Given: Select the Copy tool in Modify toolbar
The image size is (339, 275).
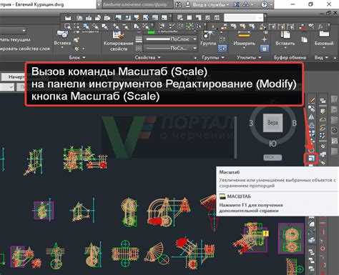Looking at the screenshot, I should [312, 109].
